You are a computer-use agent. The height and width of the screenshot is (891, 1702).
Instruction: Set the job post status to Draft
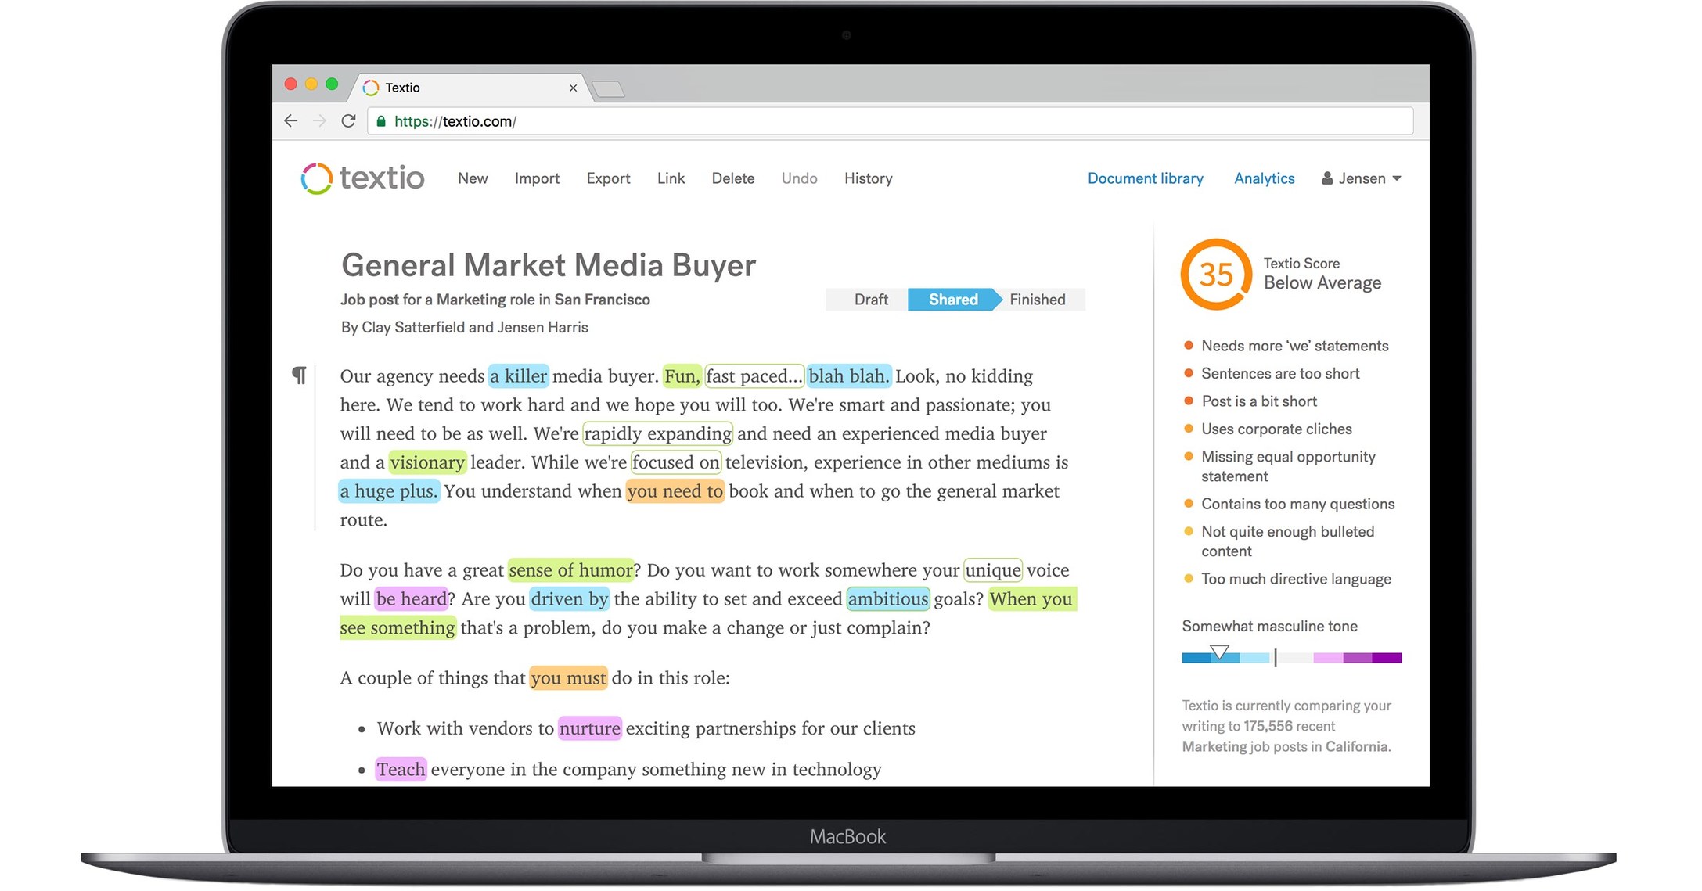[872, 300]
